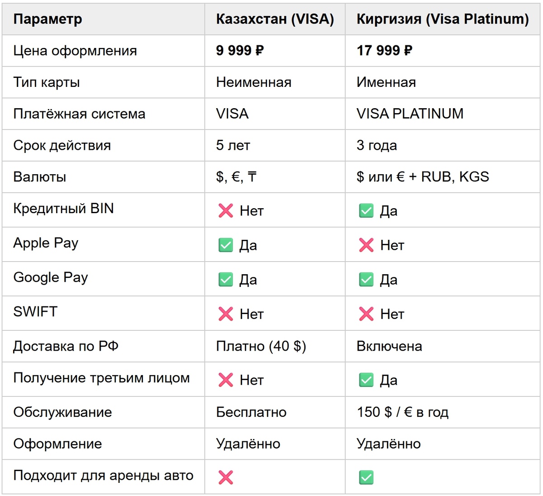The height and width of the screenshot is (496, 543).
Task: Select the Казахстан (VISA) column header
Action: (x=275, y=19)
